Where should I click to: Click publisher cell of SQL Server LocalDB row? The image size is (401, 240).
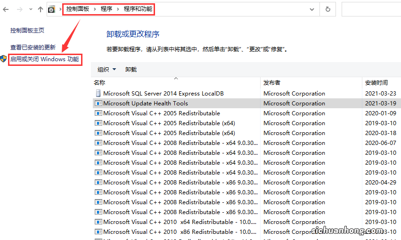pyautogui.click(x=295, y=94)
